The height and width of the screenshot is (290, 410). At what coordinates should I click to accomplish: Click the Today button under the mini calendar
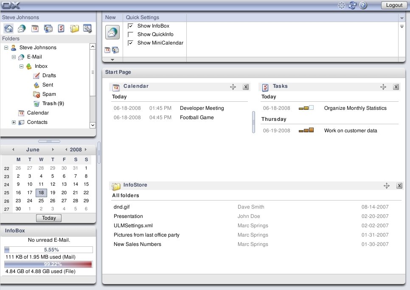48,217
